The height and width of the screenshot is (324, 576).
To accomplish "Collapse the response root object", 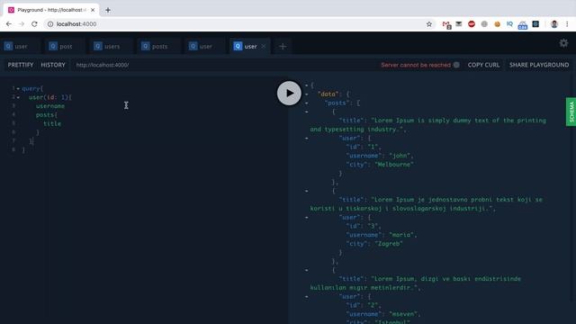I will pos(306,85).
